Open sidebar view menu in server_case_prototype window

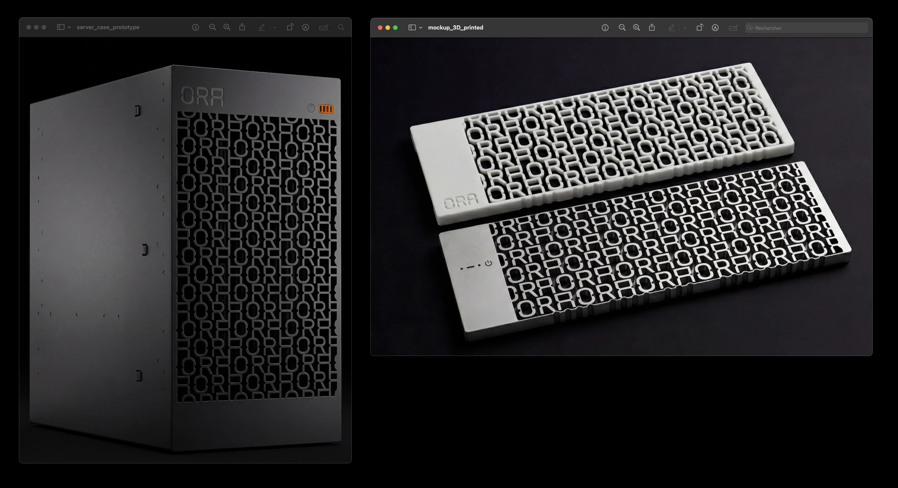[x=69, y=27]
